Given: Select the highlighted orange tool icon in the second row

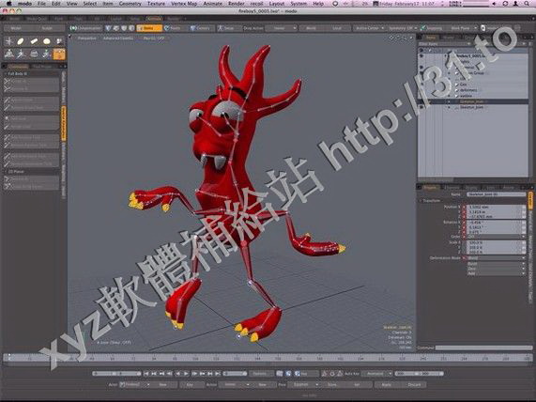Looking at the screenshot, I should click(x=59, y=54).
